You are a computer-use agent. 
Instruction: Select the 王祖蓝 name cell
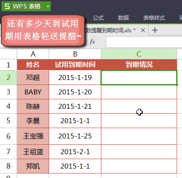click(x=33, y=151)
